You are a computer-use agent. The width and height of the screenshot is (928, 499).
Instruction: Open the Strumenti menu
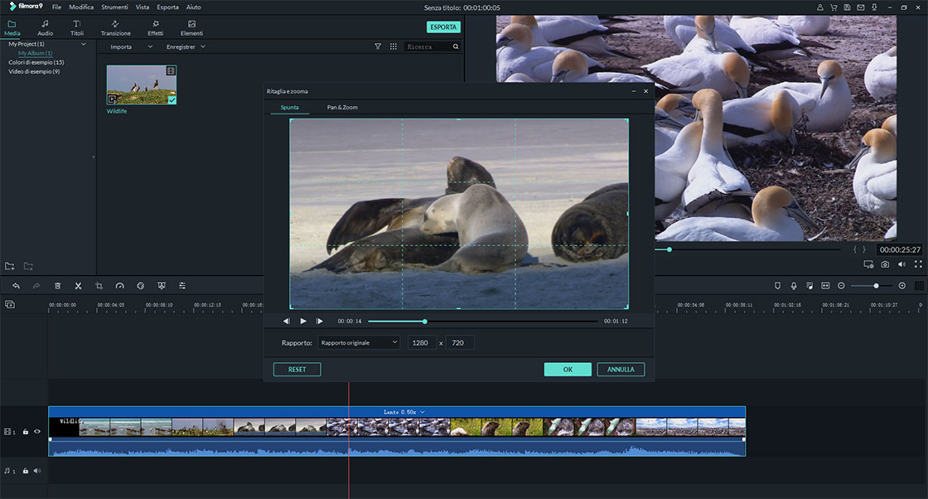[114, 7]
